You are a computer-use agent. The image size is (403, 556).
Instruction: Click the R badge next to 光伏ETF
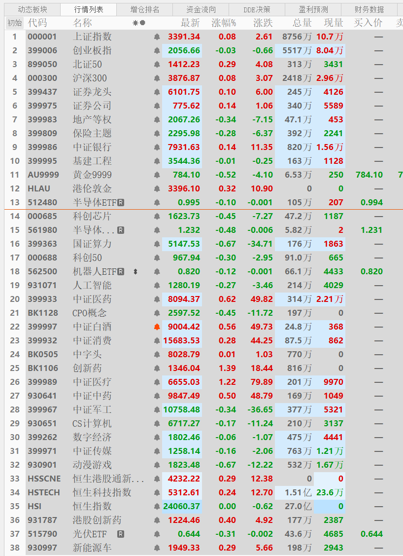click(121, 534)
